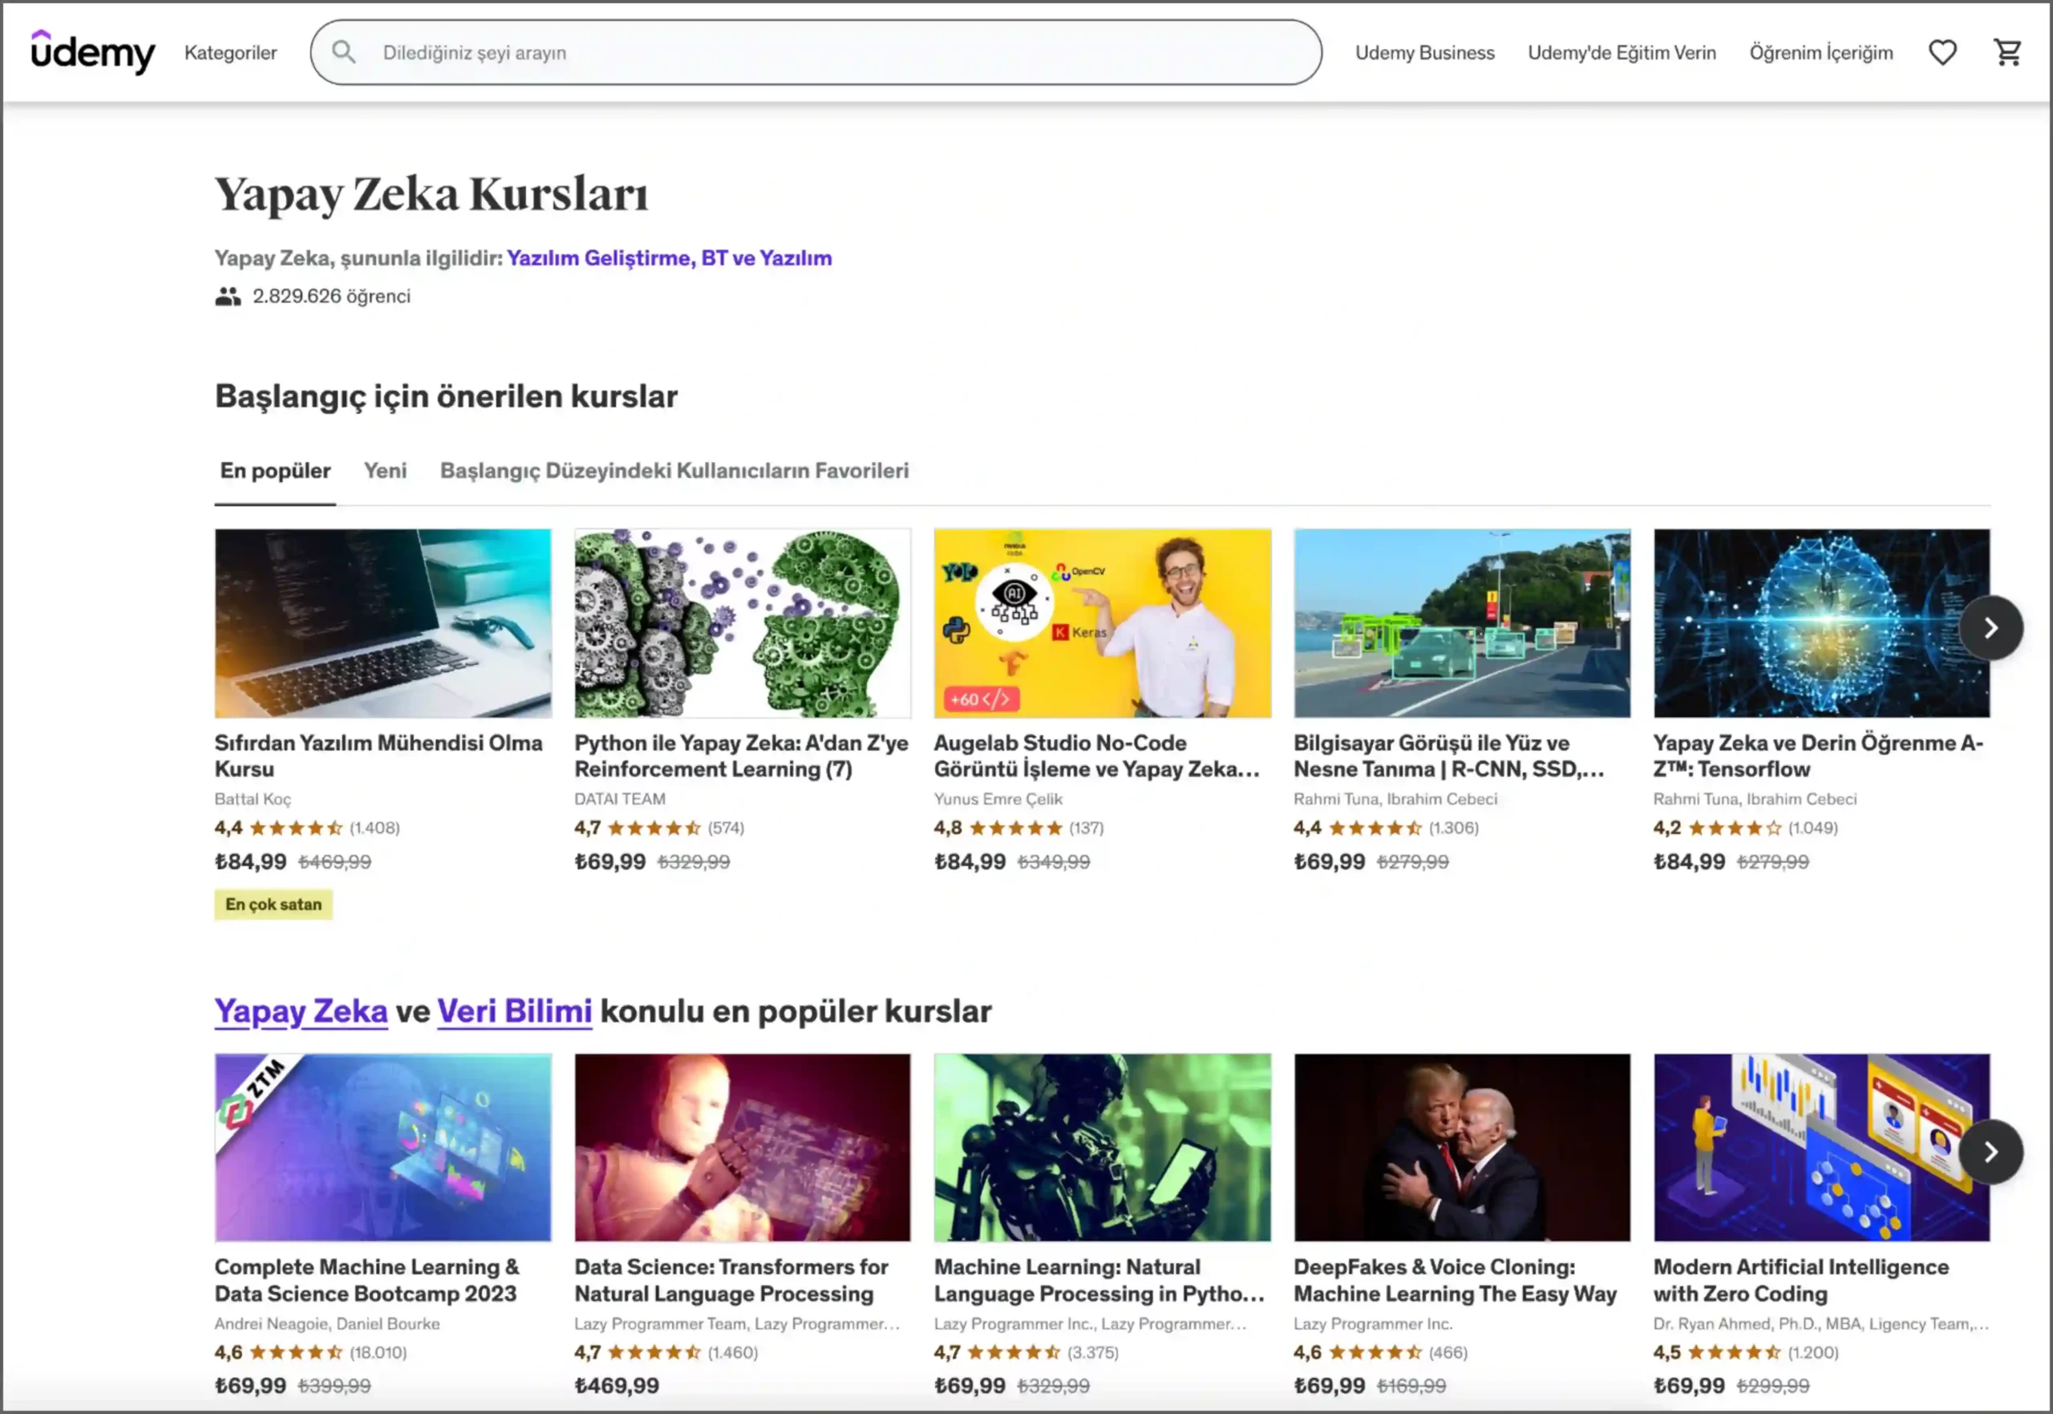Click Modern Artificial Intelligence with Zero Coding title
The width and height of the screenshot is (2053, 1414).
pyautogui.click(x=1800, y=1280)
